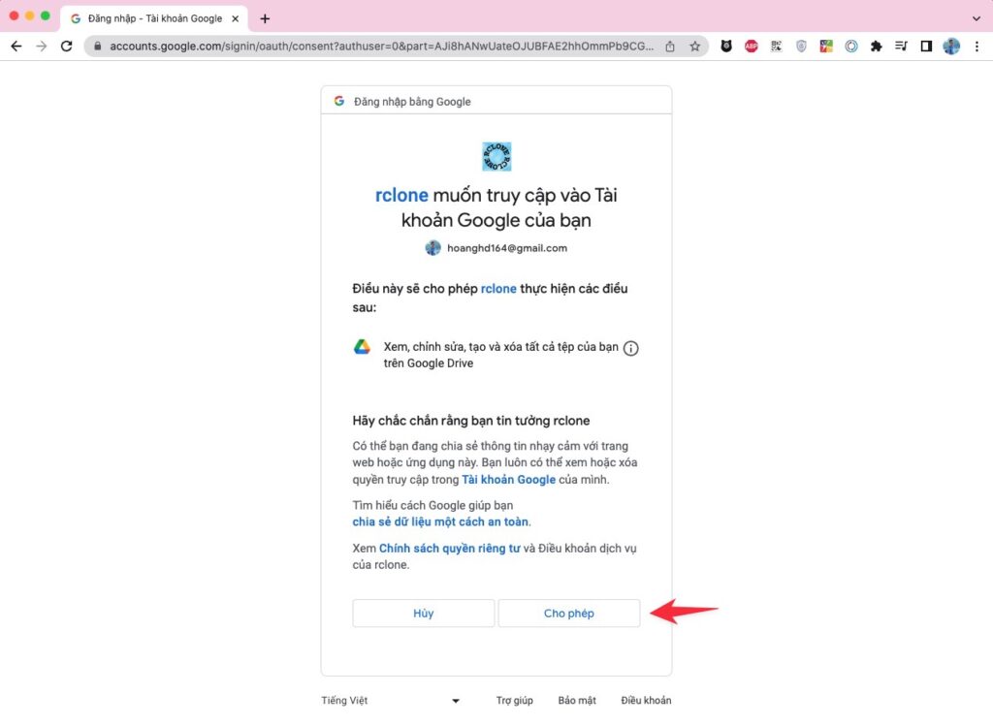This screenshot has height=725, width=993.
Task: Click the Google Drive icon
Action: click(x=362, y=347)
